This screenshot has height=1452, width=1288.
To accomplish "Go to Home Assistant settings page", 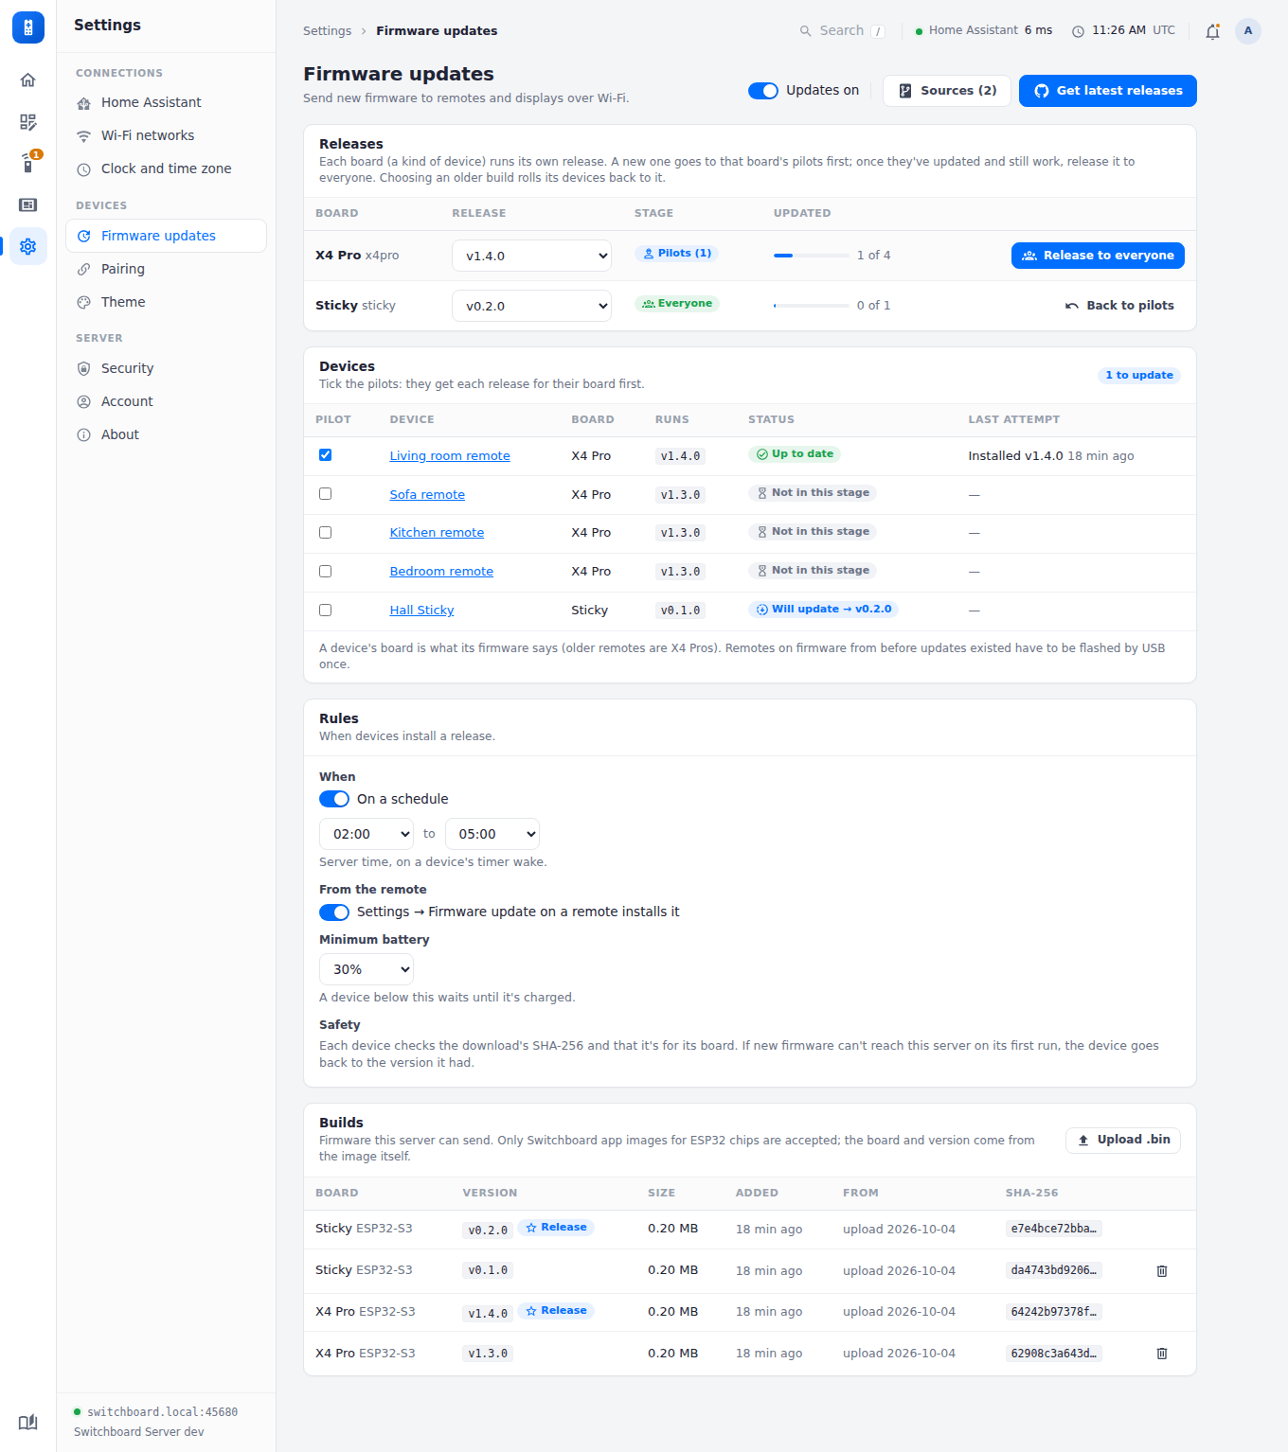I will click(x=166, y=102).
